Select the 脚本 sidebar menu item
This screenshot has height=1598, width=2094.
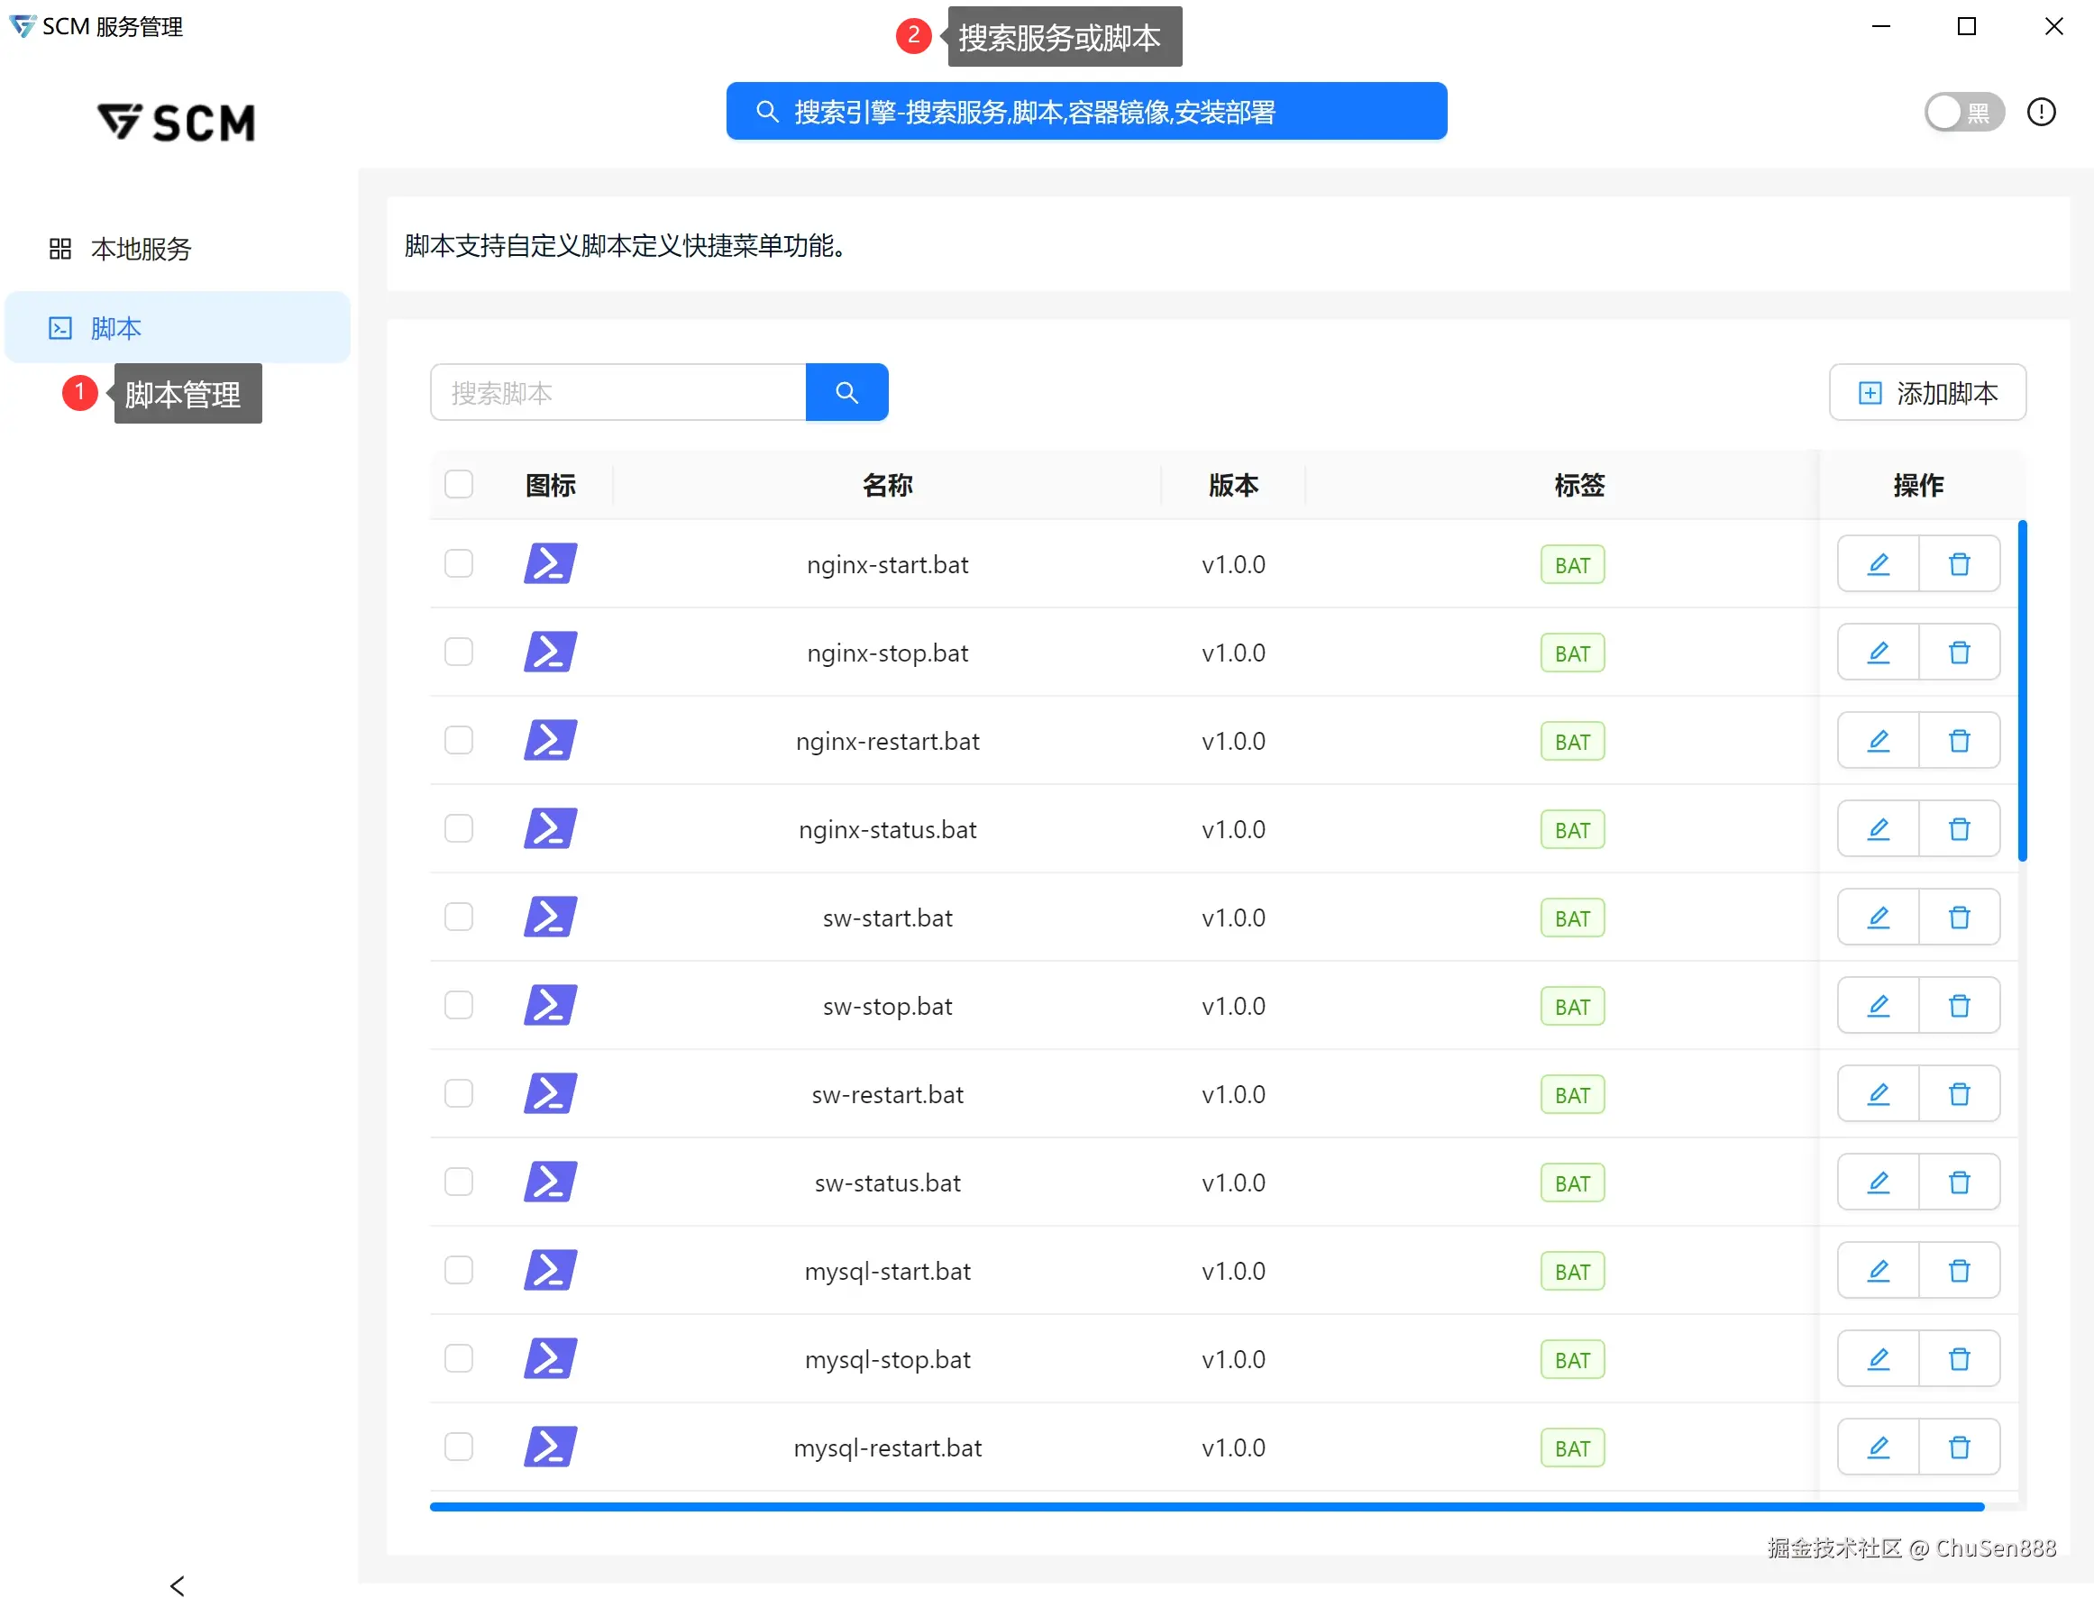coord(116,328)
